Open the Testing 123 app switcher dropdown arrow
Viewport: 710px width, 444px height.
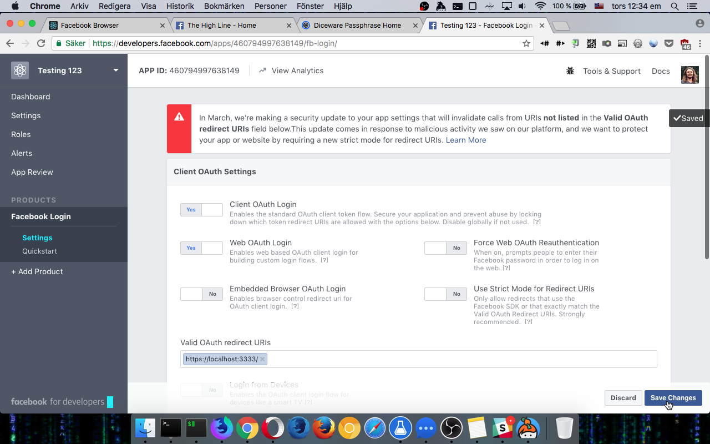tap(116, 70)
